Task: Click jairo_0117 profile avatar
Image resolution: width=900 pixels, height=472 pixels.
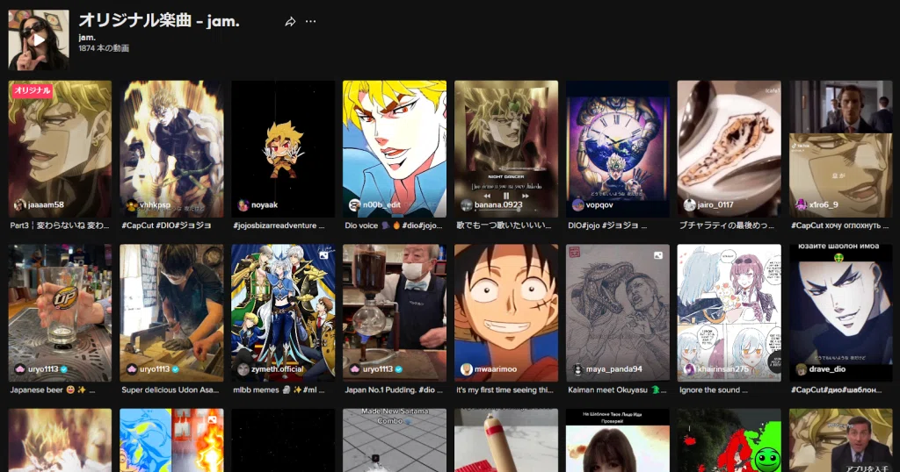Action: pyautogui.click(x=689, y=204)
